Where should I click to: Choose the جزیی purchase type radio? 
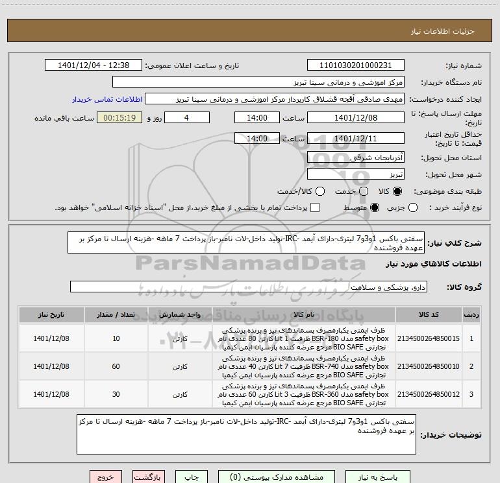coord(412,208)
